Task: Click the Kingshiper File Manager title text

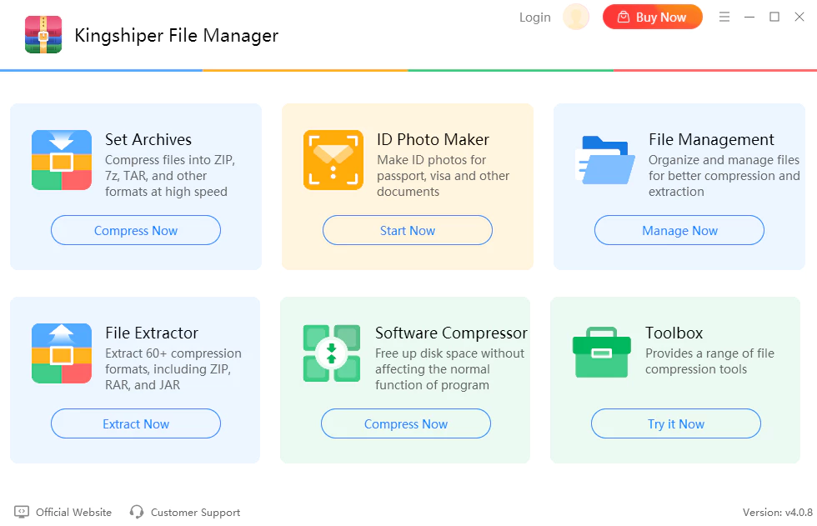Action: (177, 35)
